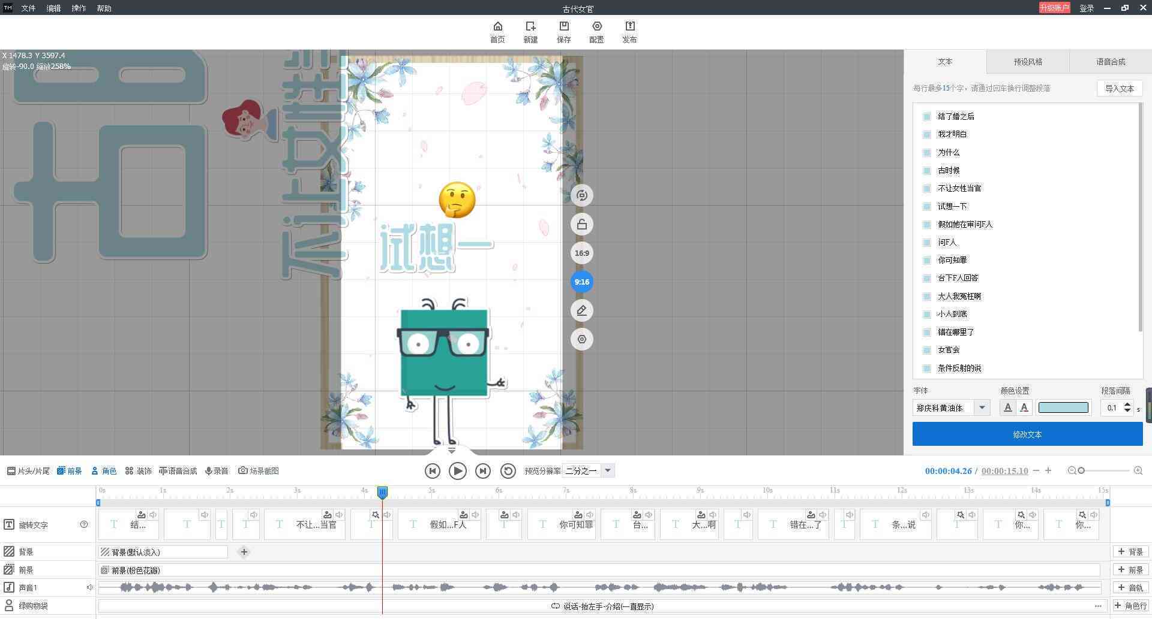Zoom out the timeline magnifier
This screenshot has height=619, width=1152.
click(1072, 470)
